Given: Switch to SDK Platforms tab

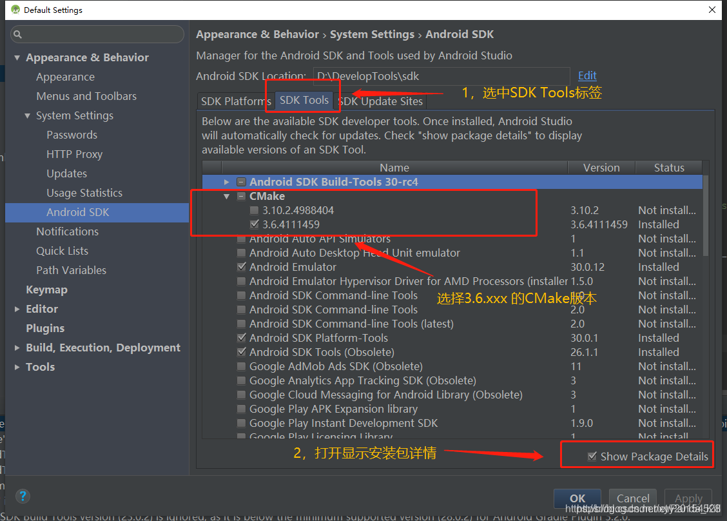Looking at the screenshot, I should 235,101.
